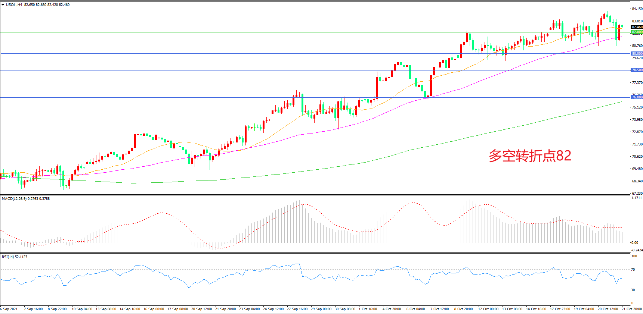643x314 pixels.
Task: Click the 1 Oct 16:00 time axis label
Action: [368, 309]
